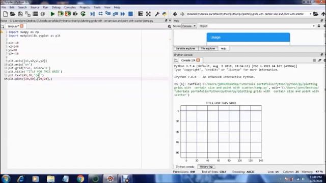Open the Consoles menu
Image resolution: width=326 pixels, height=183 pixels.
pos(70,7)
